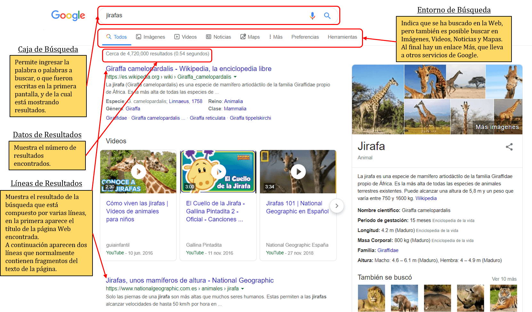Image resolution: width=532 pixels, height=312 pixels.
Task: Open the tiger thumbnail in También se buscó
Action: 504,298
